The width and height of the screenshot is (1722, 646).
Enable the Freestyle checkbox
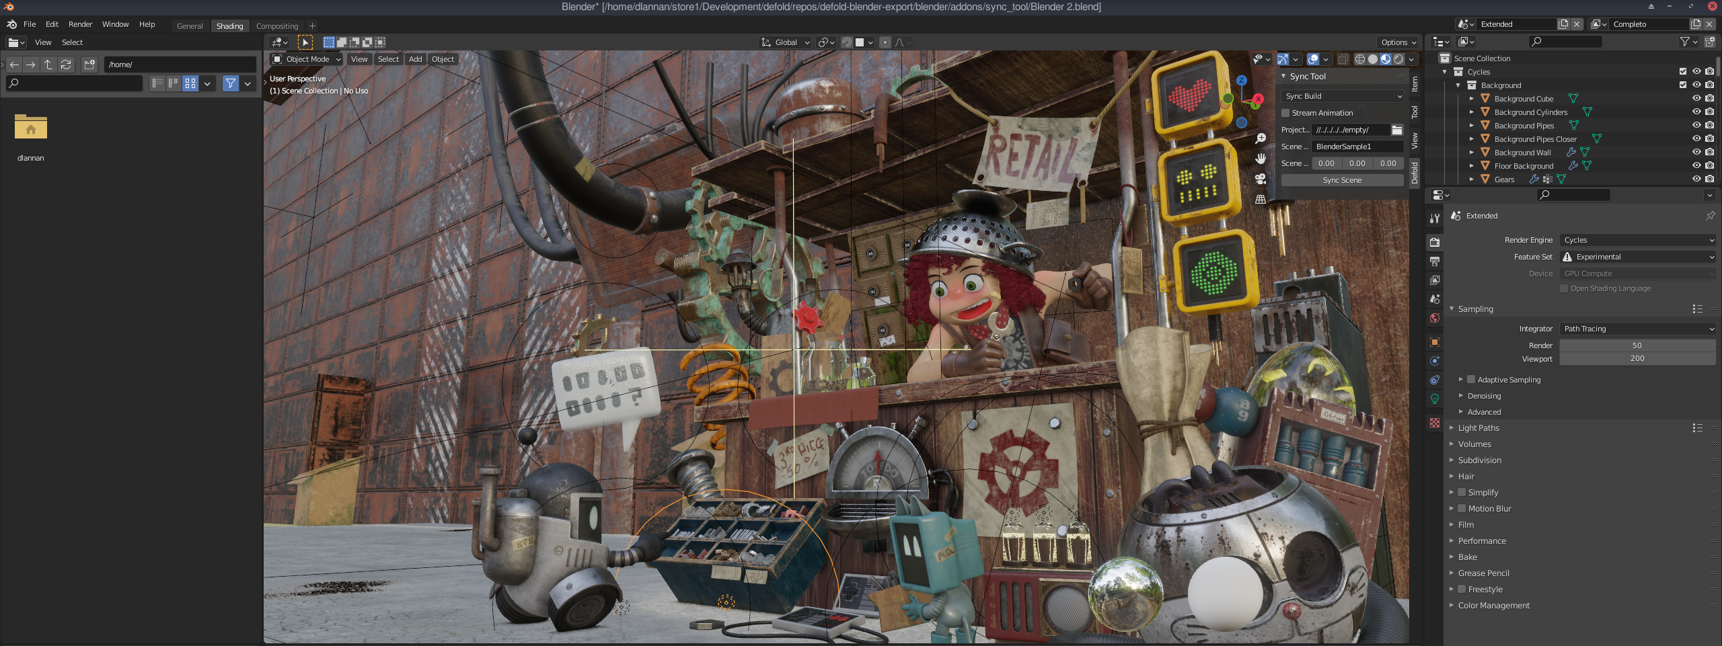pyautogui.click(x=1462, y=590)
